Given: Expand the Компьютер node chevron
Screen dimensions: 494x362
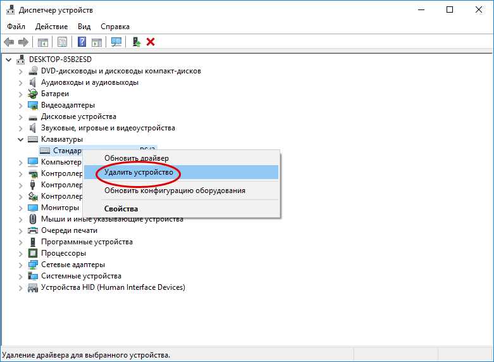Looking at the screenshot, I should 21,163.
